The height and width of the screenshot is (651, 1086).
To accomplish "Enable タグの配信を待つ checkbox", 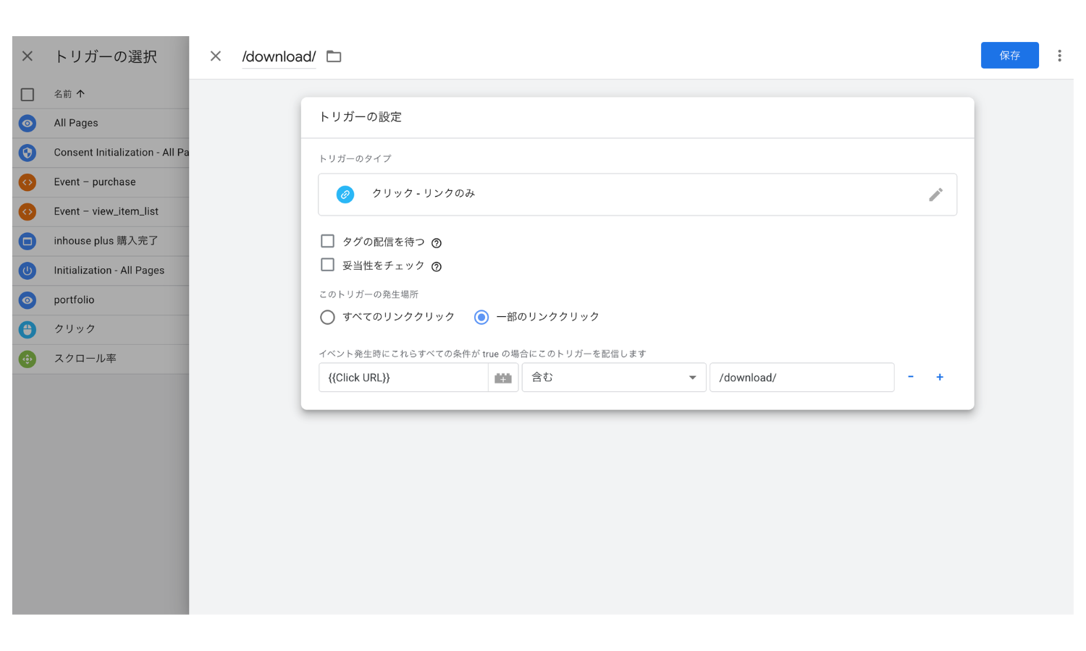I will (x=327, y=241).
